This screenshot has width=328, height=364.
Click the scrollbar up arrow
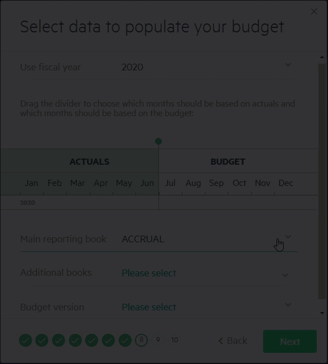(322, 57)
